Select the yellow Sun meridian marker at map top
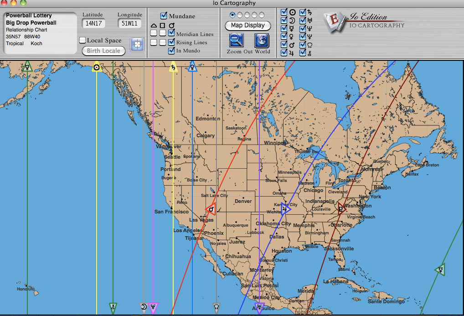Image resolution: width=464 pixels, height=316 pixels. point(97,67)
